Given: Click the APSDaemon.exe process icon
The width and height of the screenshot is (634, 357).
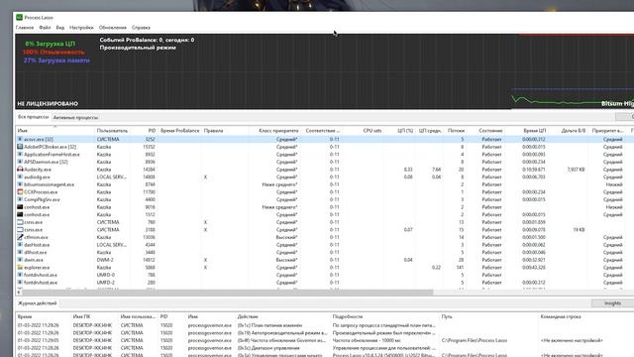Looking at the screenshot, I should pyautogui.click(x=20, y=162).
